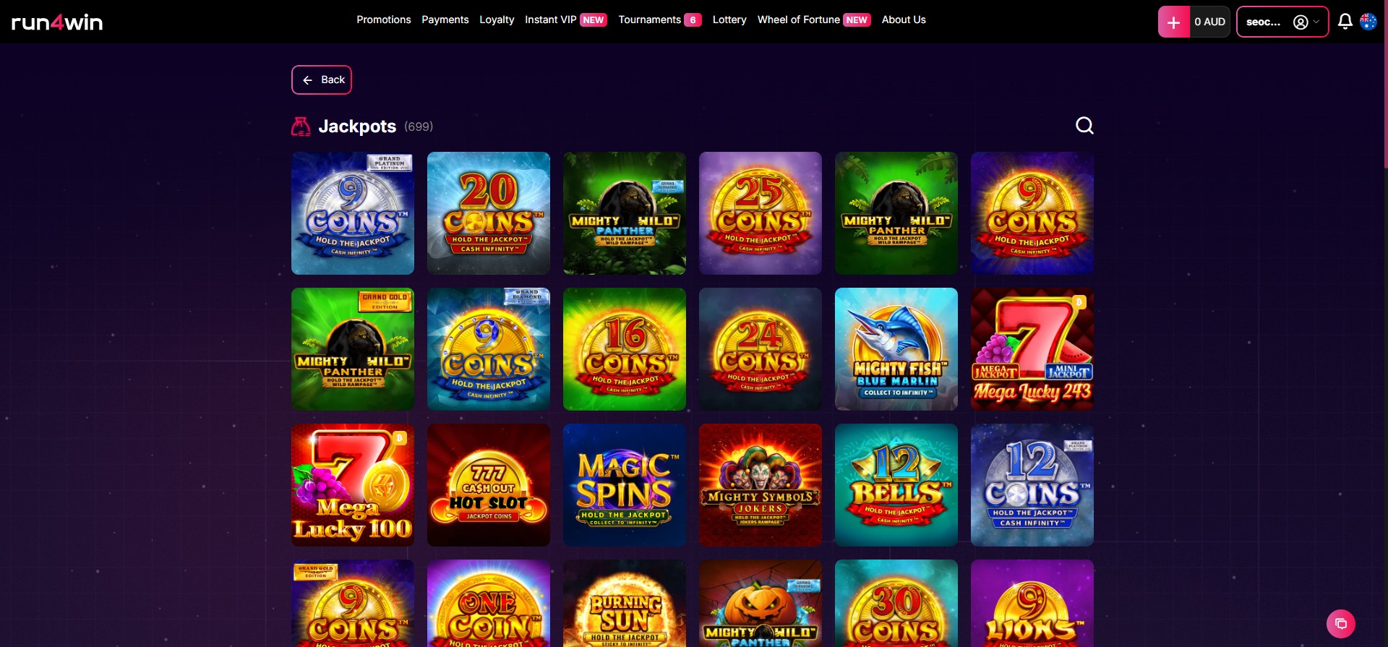
Task: Click the Jackpots category icon
Action: click(301, 127)
